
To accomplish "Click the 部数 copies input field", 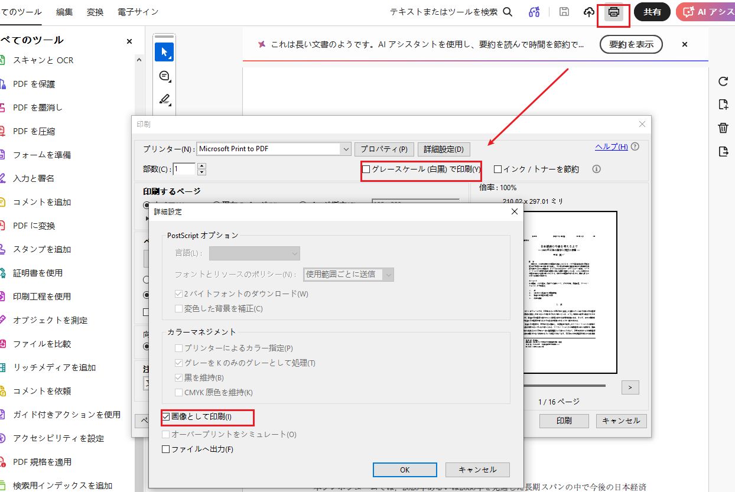I will [x=184, y=170].
